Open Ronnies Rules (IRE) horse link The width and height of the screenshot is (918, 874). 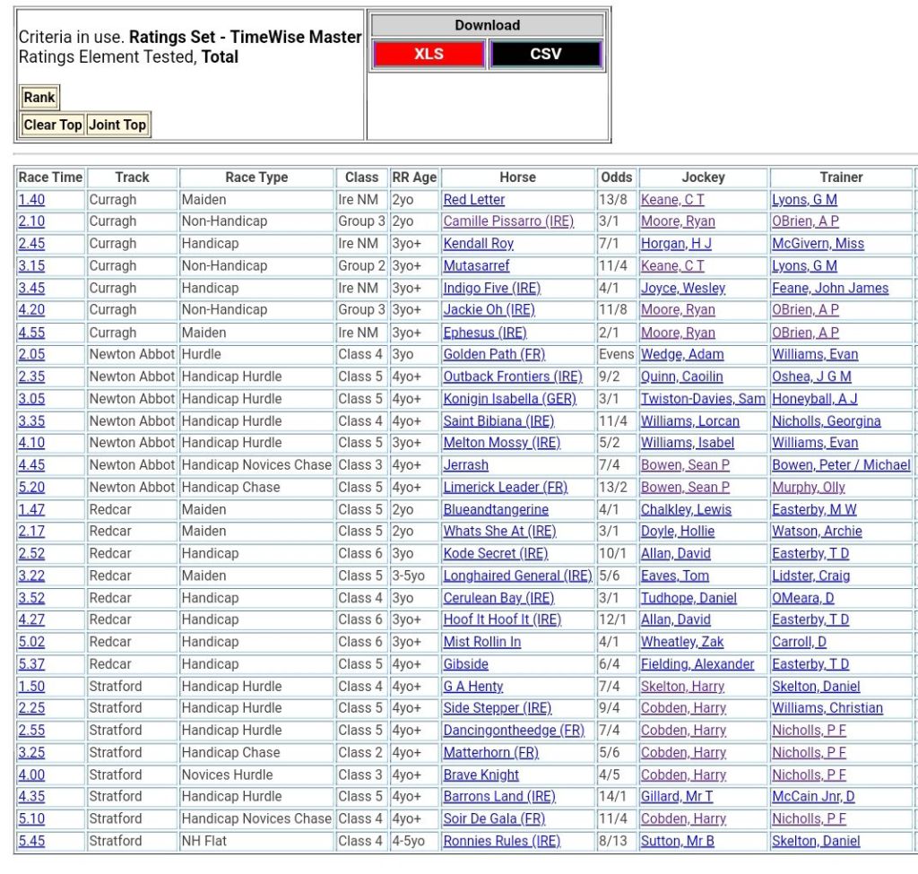pyautogui.click(x=501, y=841)
